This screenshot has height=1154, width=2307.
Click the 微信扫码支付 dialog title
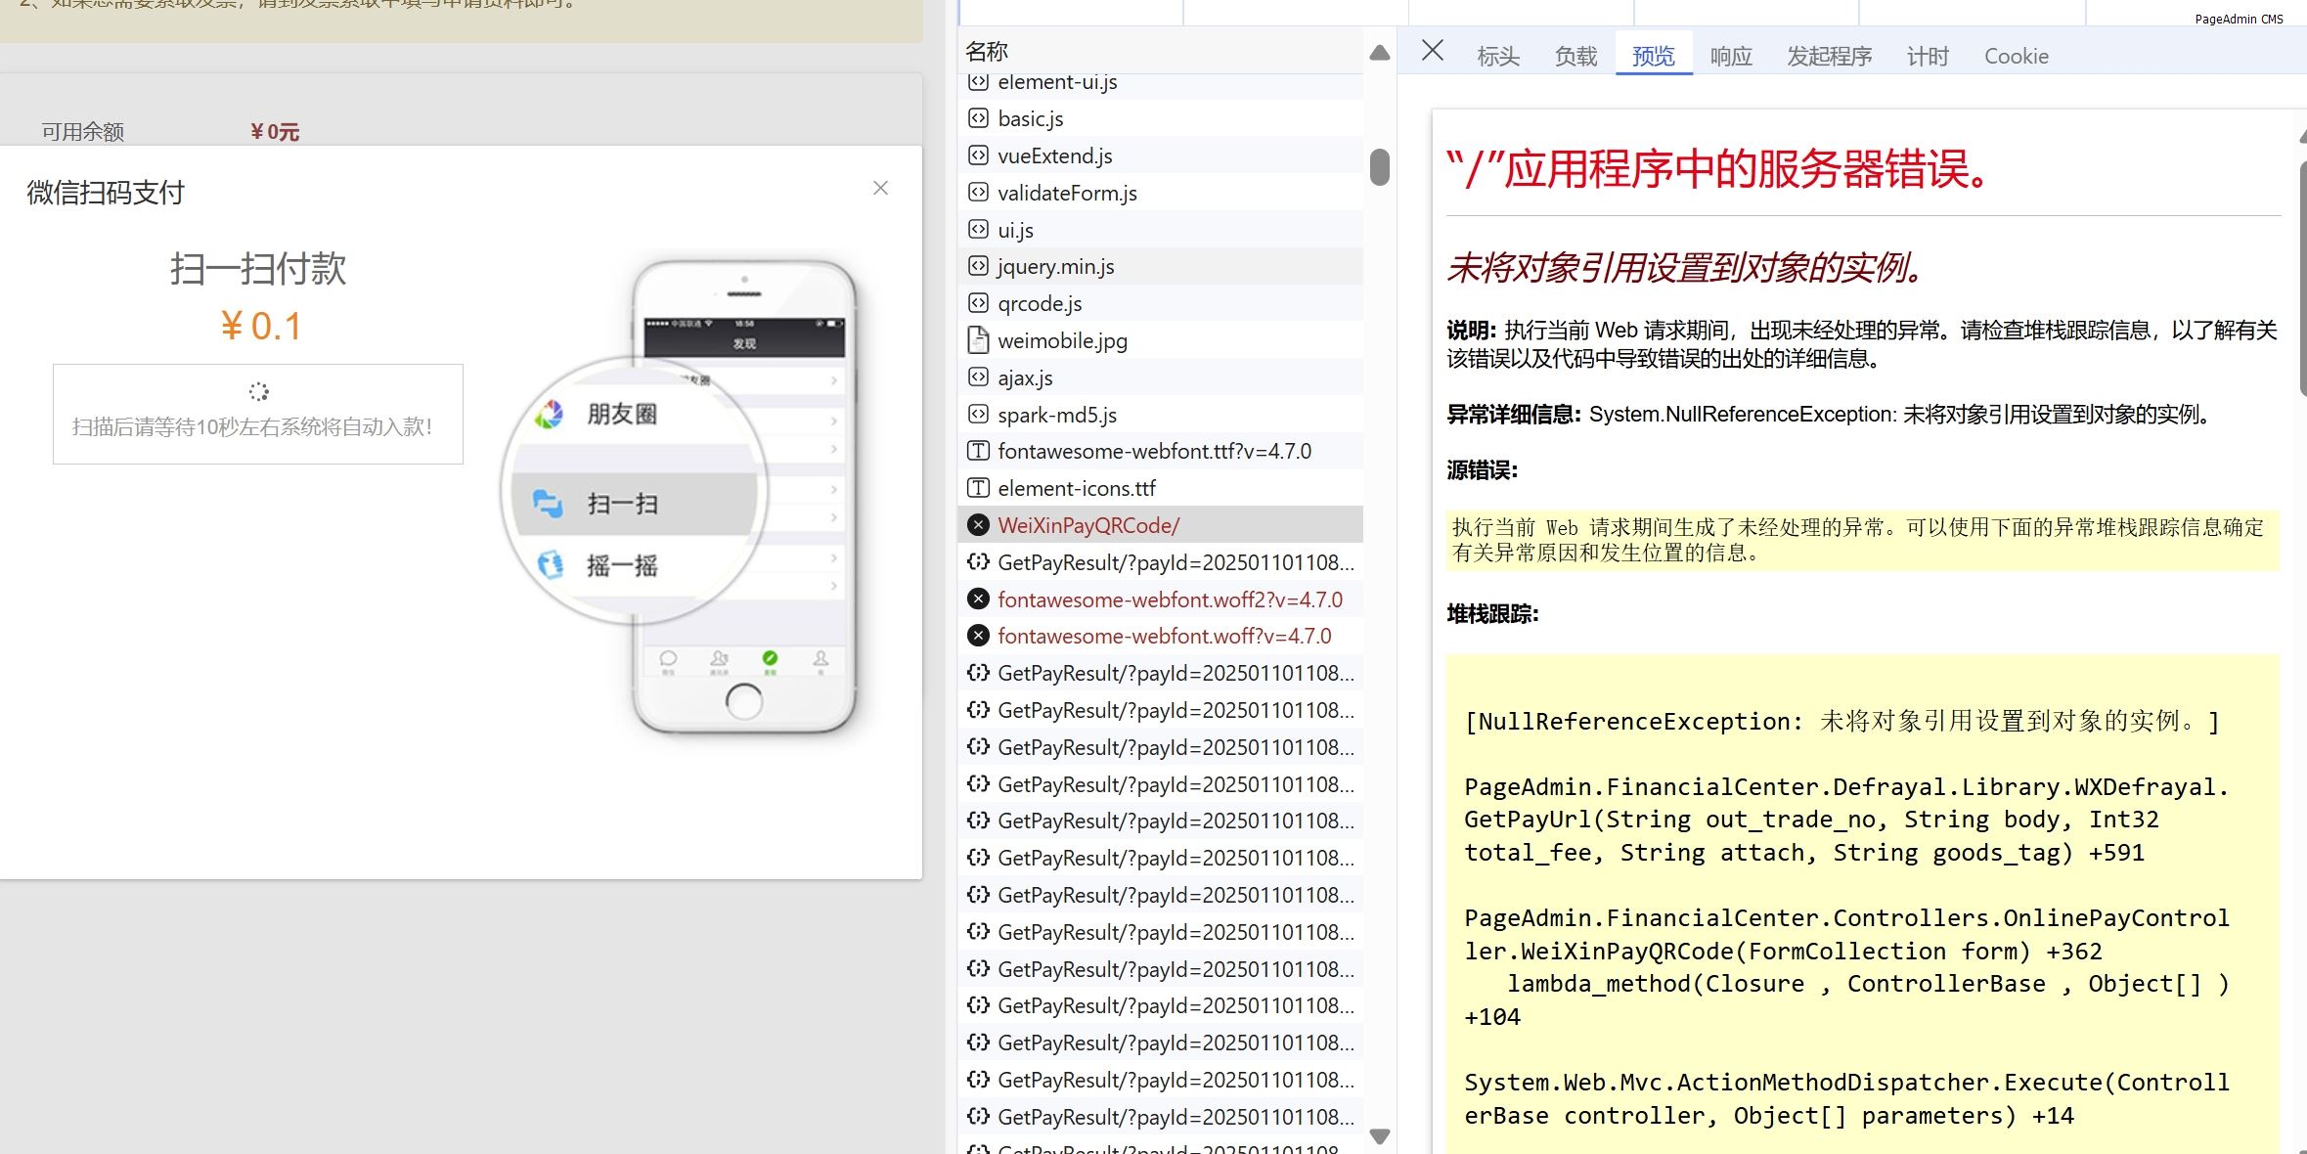click(x=106, y=193)
